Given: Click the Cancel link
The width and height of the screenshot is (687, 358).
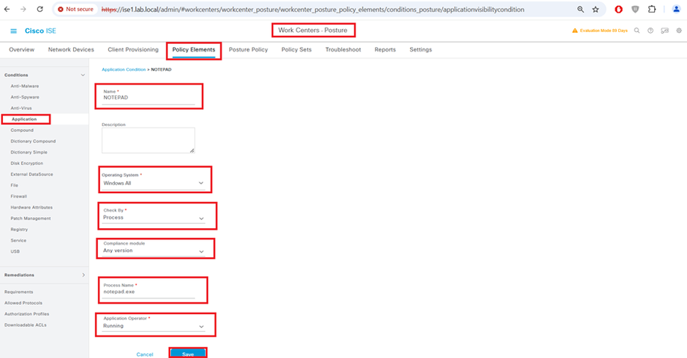Looking at the screenshot, I should point(145,354).
